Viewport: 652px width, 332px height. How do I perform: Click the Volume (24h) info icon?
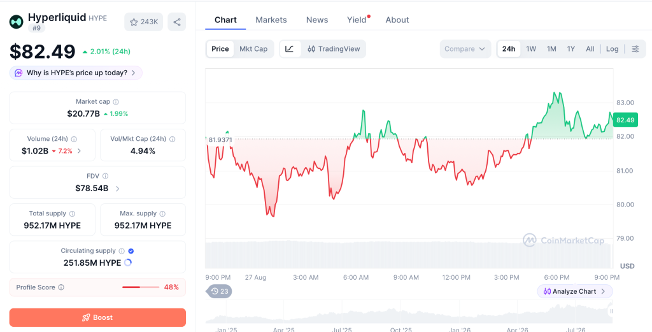[x=74, y=139]
